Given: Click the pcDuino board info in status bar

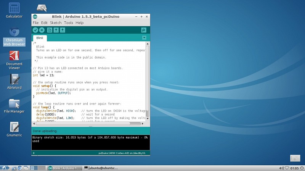Looking at the screenshot, I should [x=122, y=153].
